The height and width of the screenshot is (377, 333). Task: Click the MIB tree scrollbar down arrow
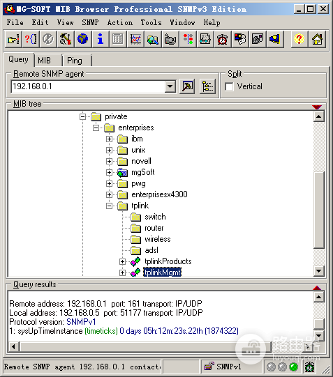[318, 271]
